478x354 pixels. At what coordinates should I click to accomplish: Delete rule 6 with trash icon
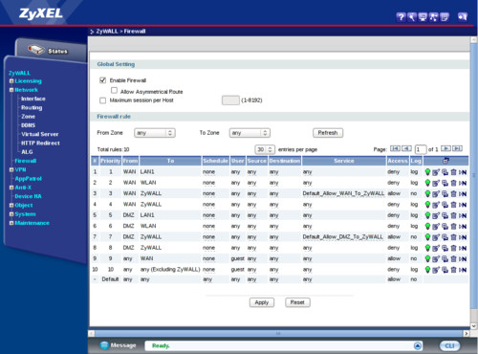[453, 227]
